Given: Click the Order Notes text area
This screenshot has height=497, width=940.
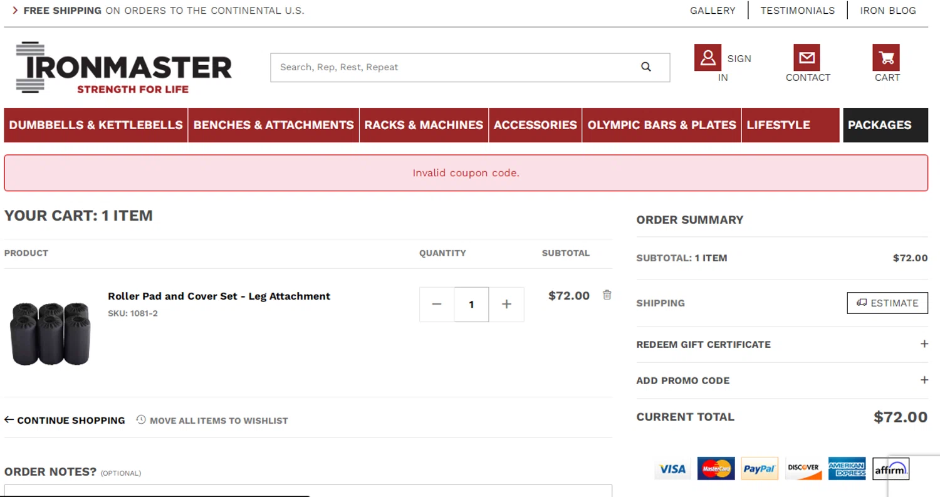Looking at the screenshot, I should click(308, 490).
